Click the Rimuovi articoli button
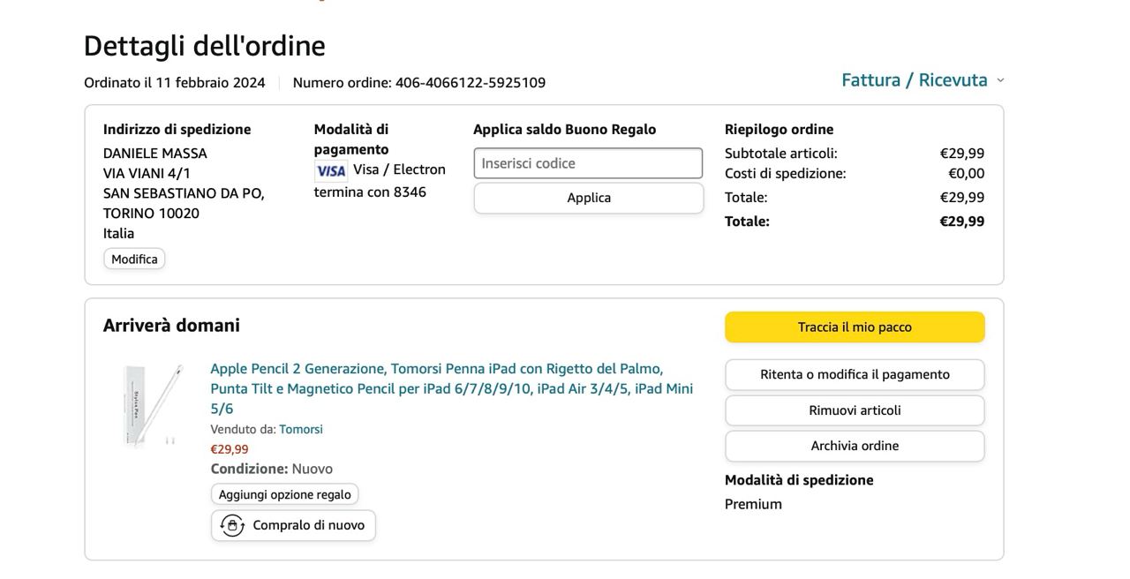This screenshot has height=579, width=1130. click(x=855, y=410)
